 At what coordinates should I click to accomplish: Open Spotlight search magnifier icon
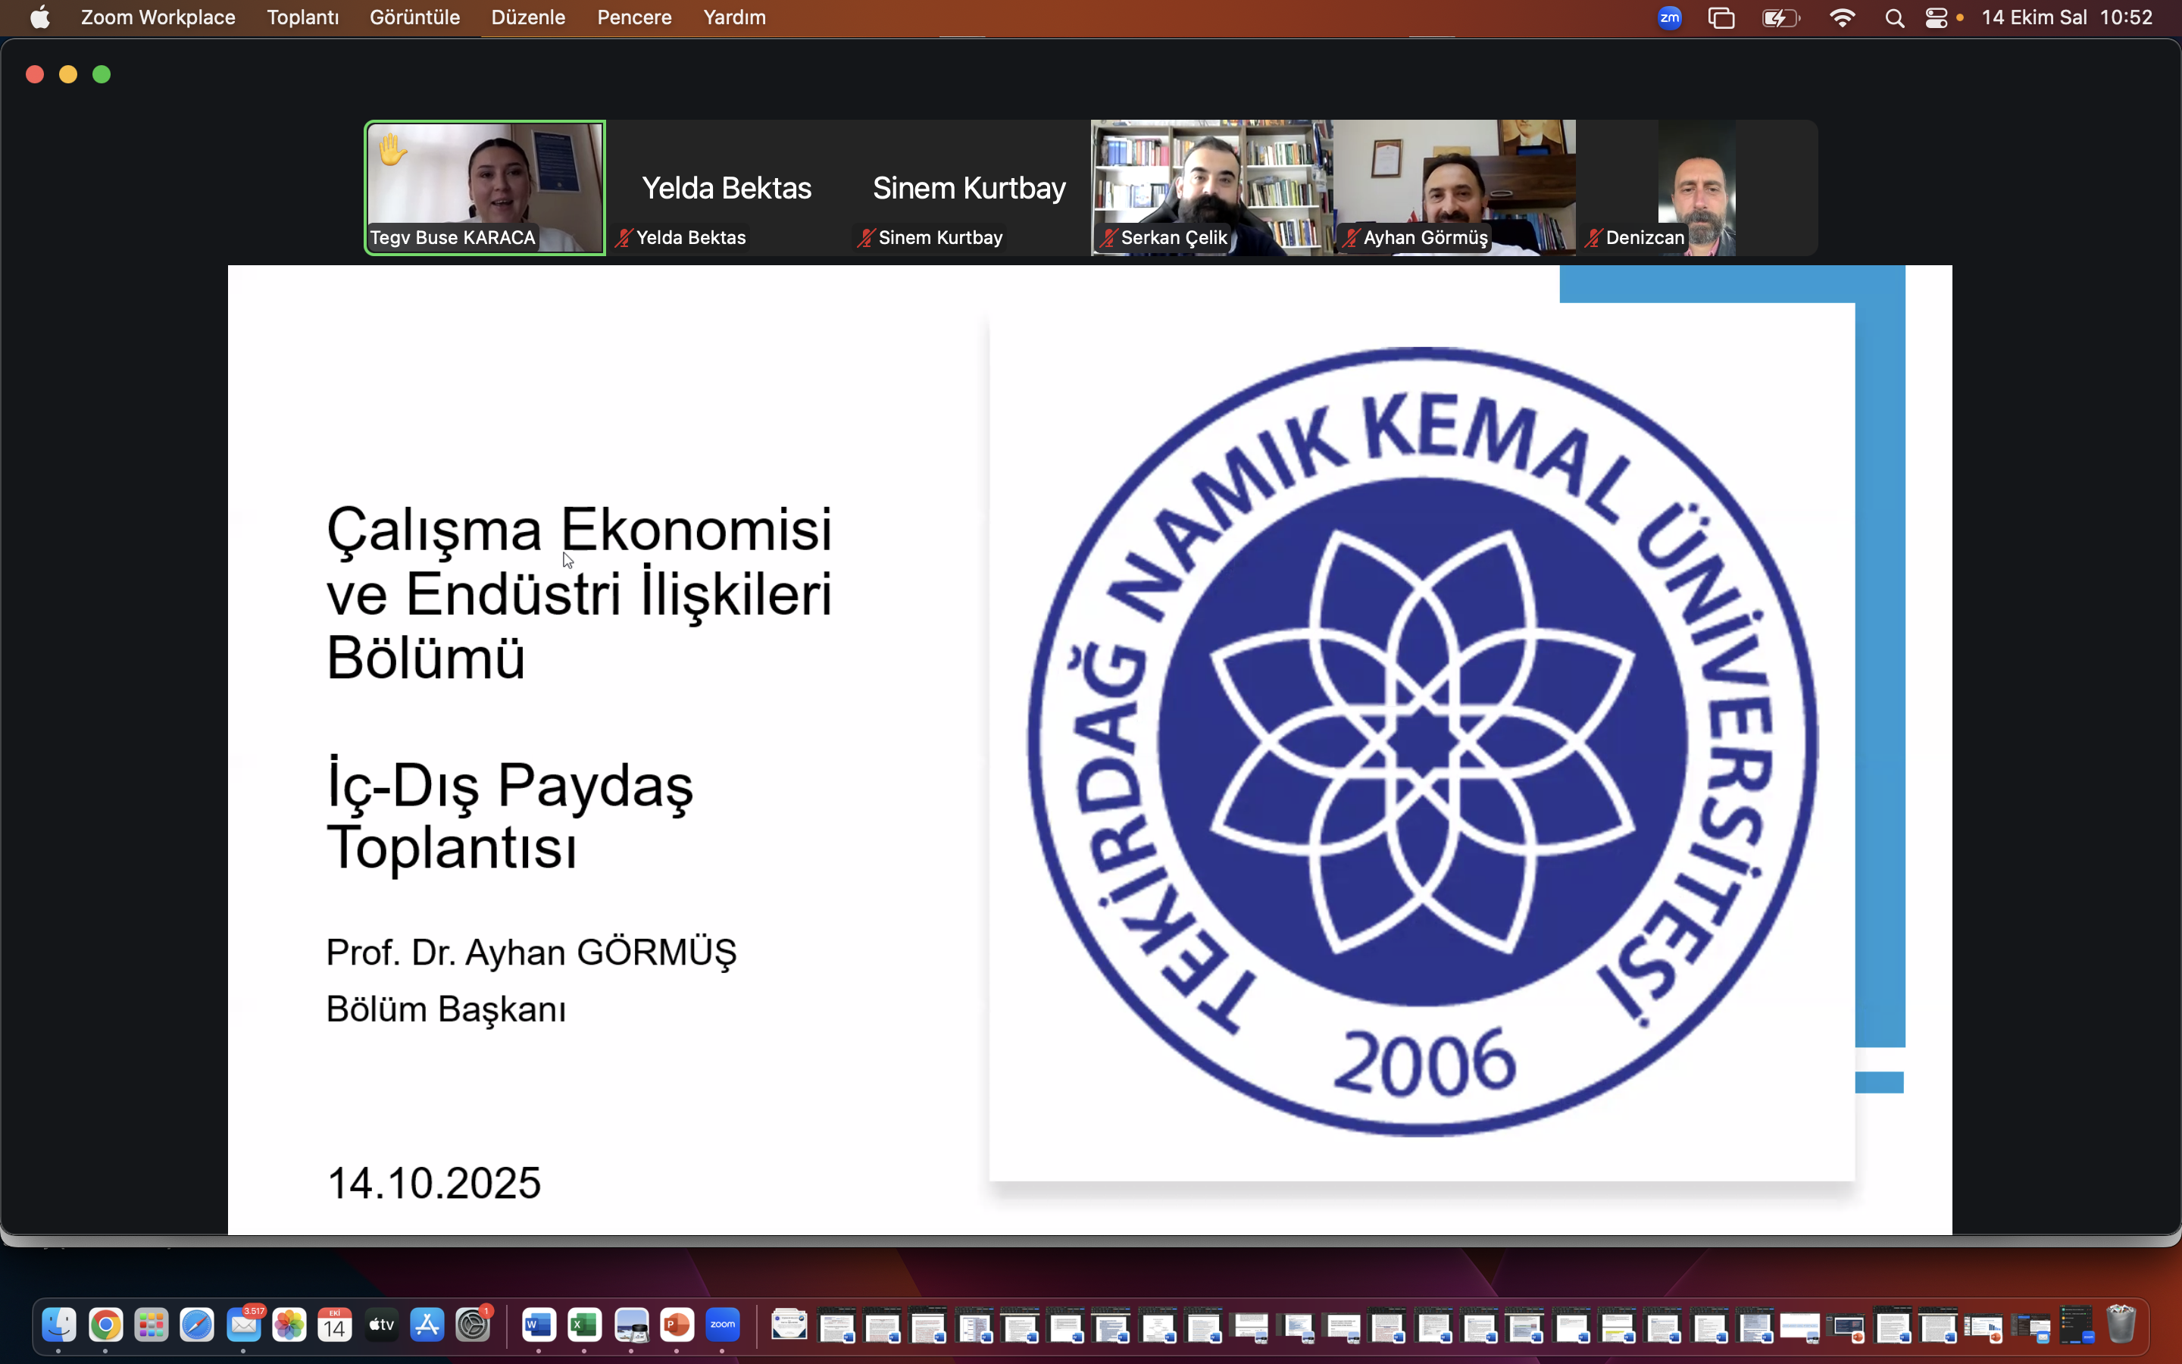pyautogui.click(x=1893, y=17)
